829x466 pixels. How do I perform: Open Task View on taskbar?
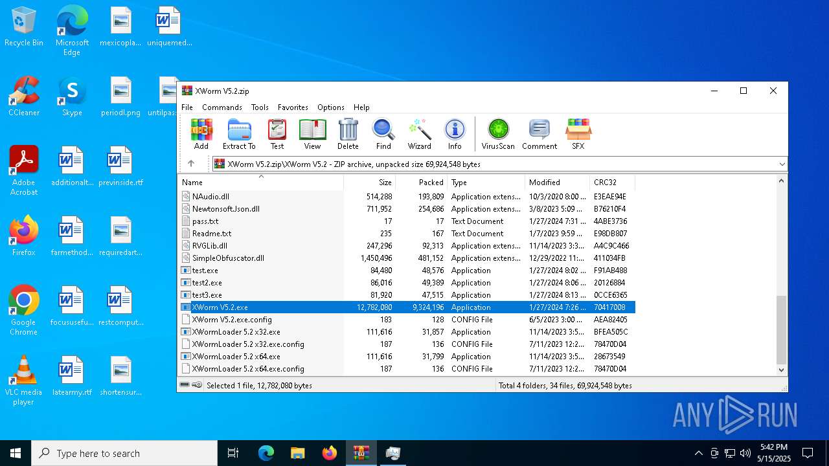pos(233,453)
